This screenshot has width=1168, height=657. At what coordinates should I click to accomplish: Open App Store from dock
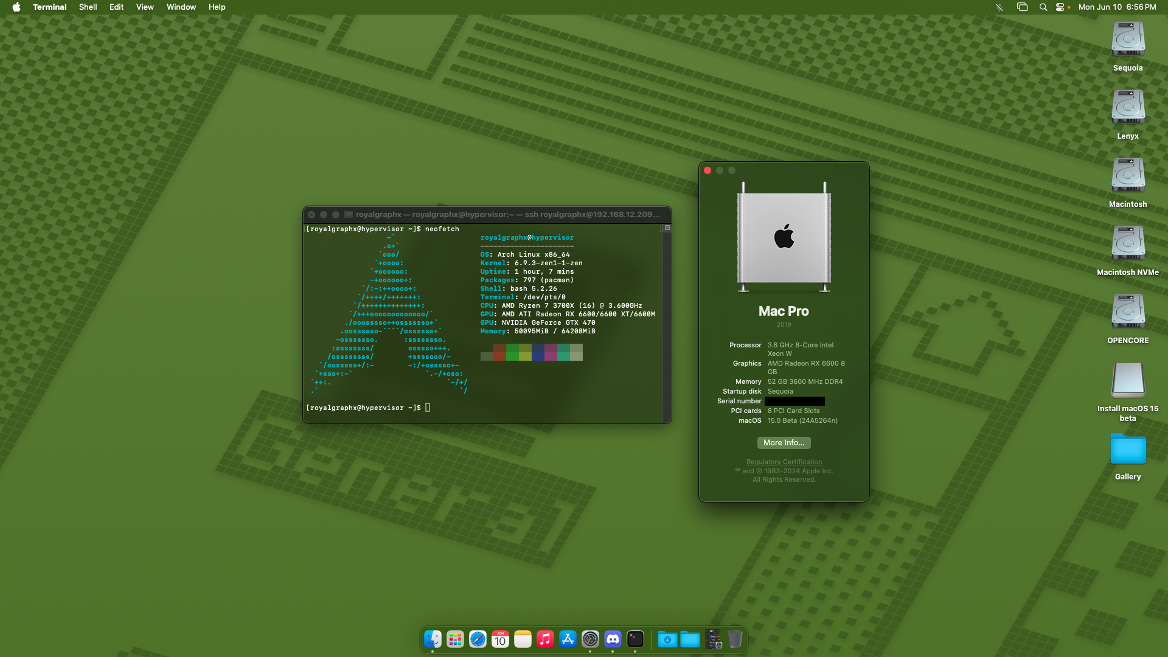[567, 639]
